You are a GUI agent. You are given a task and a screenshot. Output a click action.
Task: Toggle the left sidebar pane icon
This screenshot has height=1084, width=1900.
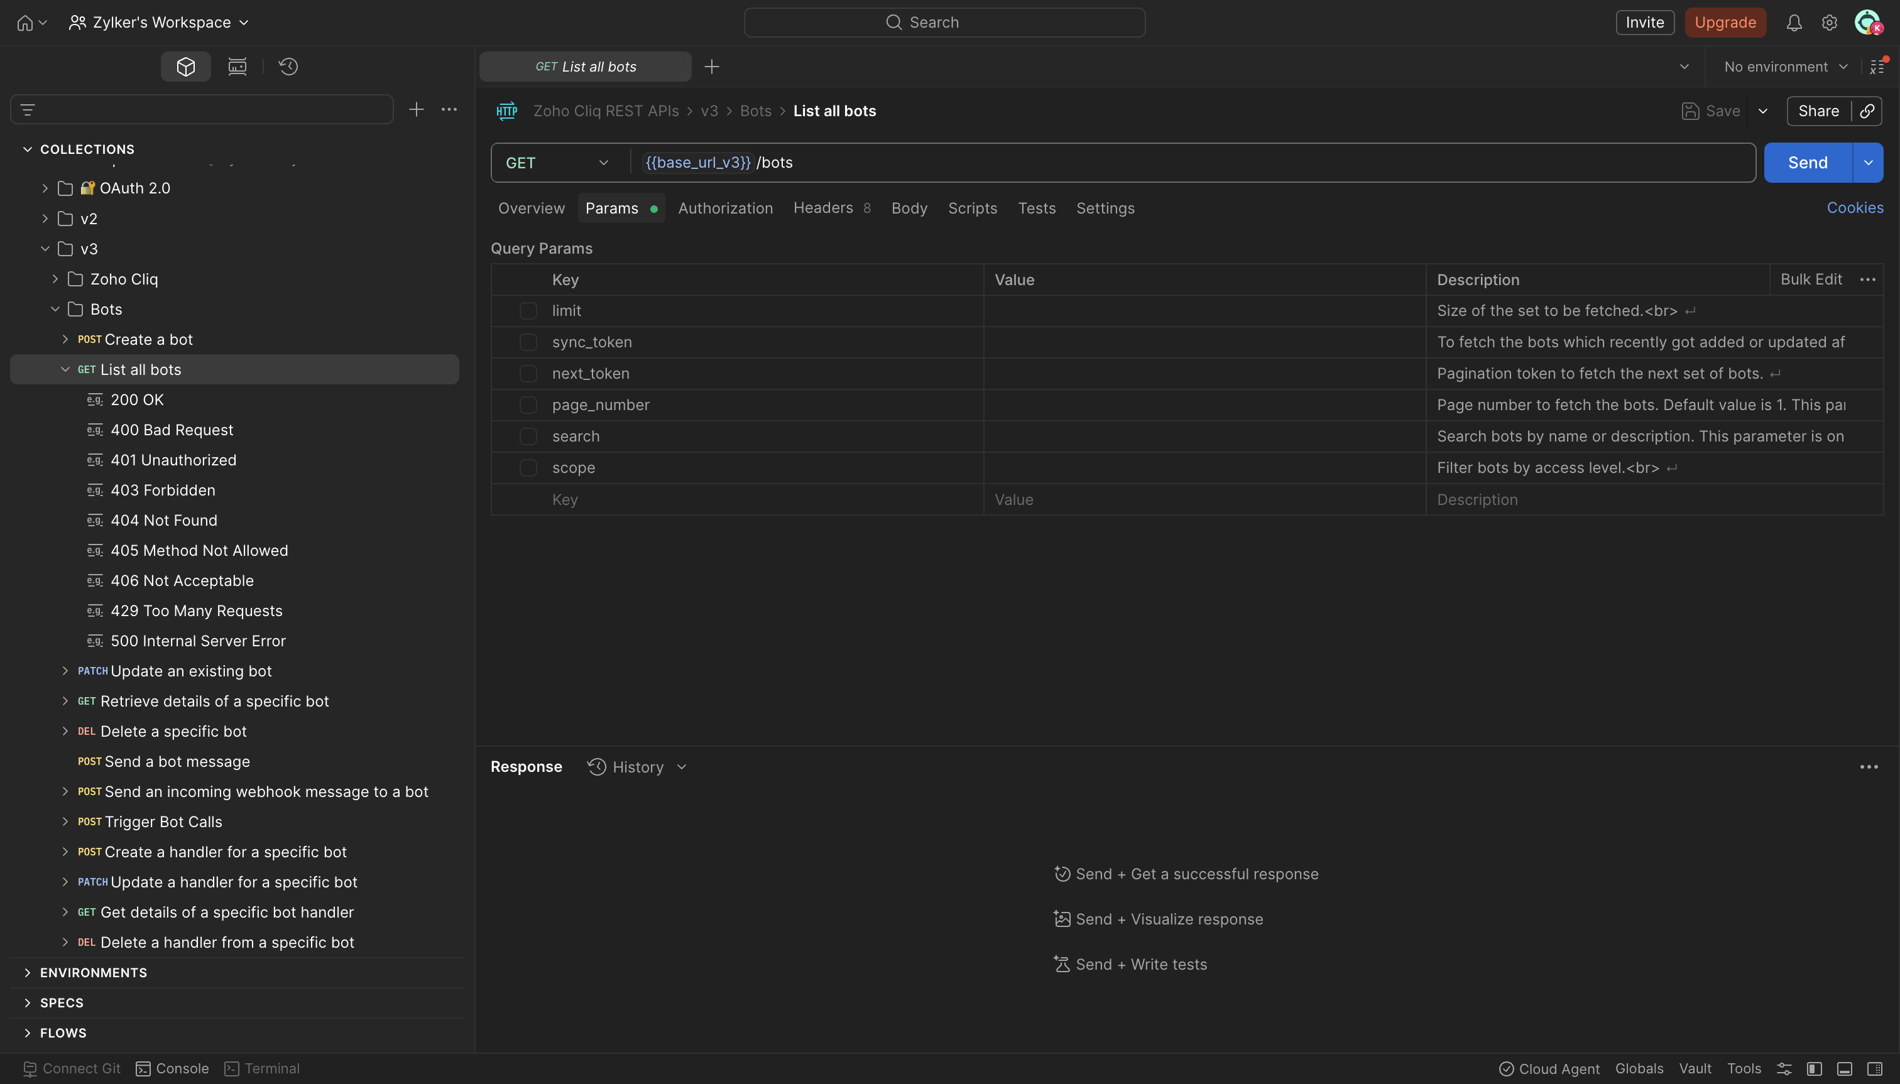(1815, 1068)
